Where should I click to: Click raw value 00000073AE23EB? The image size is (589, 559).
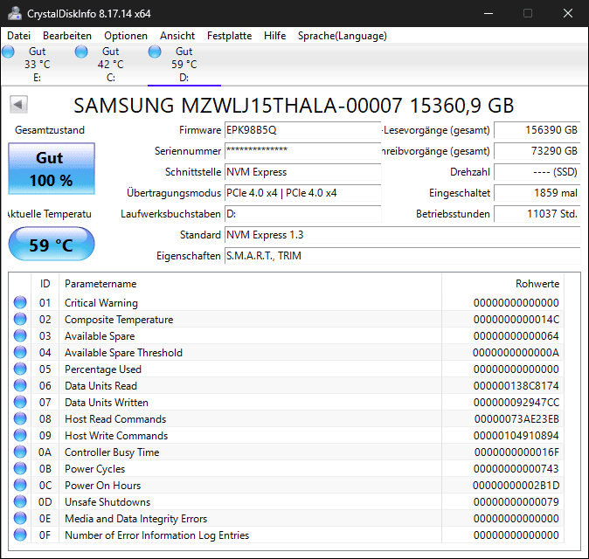pyautogui.click(x=516, y=419)
